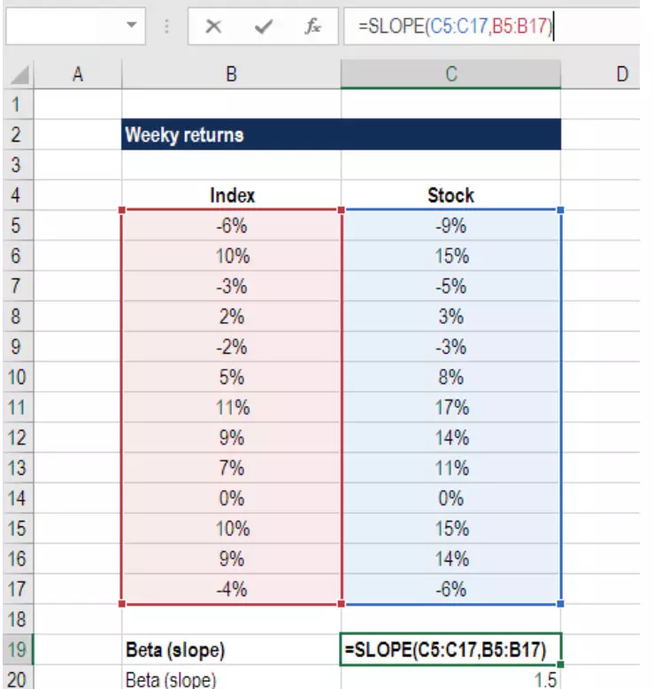Select the 1.5 result cell in row 20
Viewport: 654px width, 689px height.
[x=450, y=678]
